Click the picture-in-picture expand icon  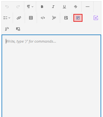click(18, 29)
